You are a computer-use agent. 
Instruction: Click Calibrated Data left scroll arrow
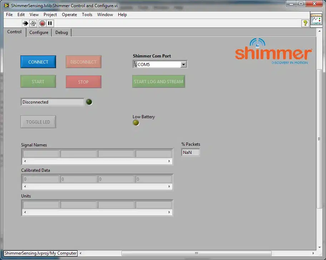25,187
